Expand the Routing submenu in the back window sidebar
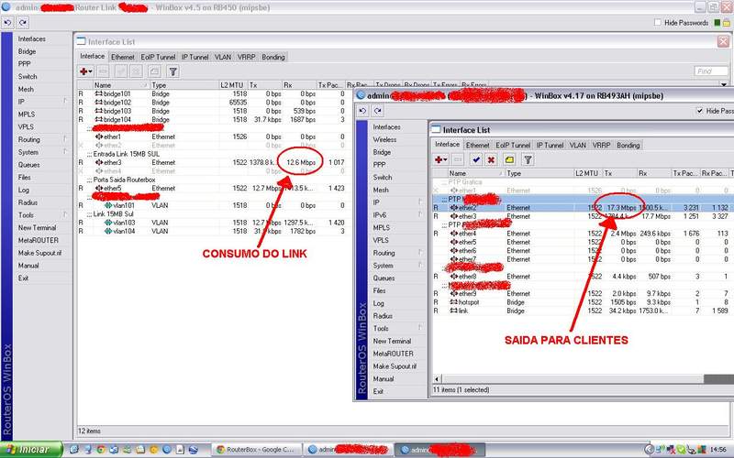 point(65,139)
